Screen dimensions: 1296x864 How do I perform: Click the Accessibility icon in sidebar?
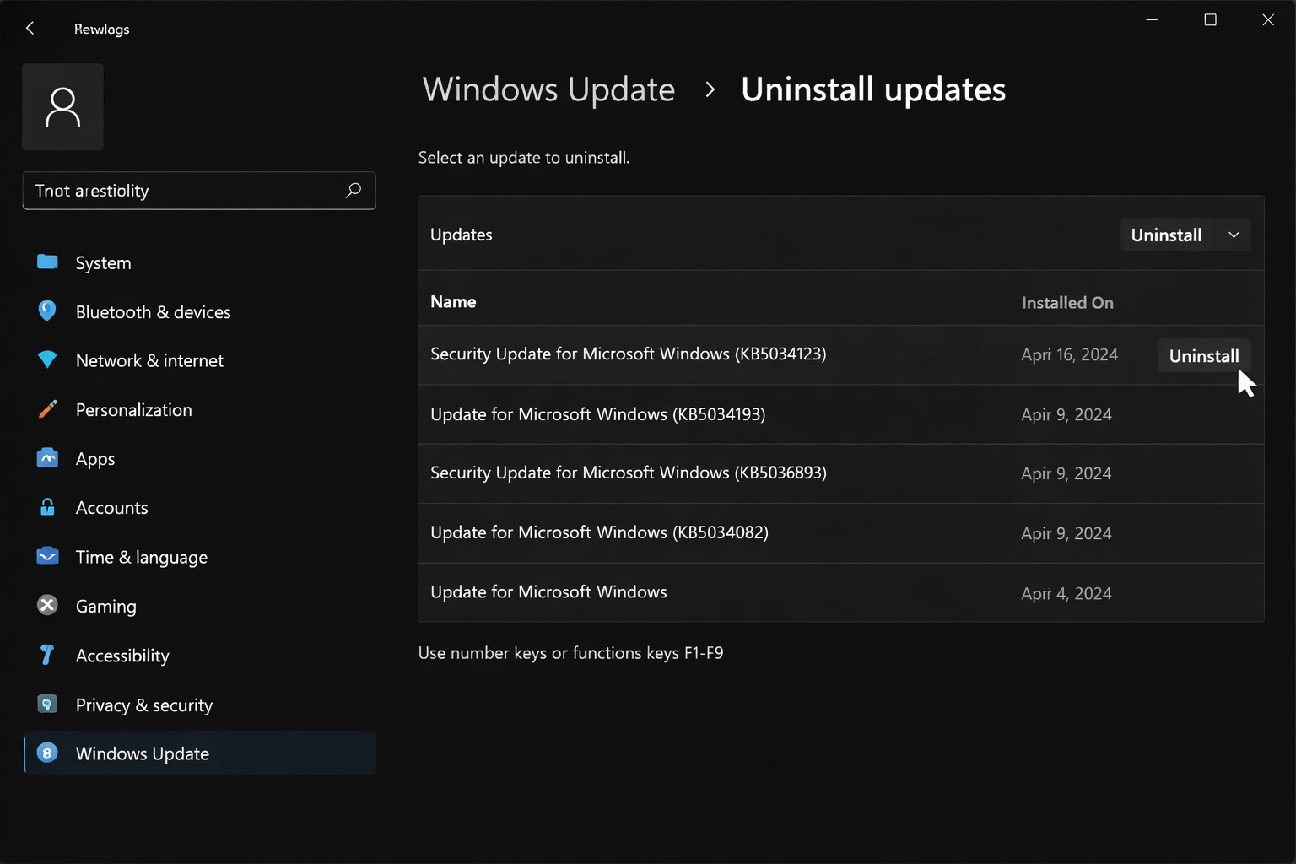point(47,655)
